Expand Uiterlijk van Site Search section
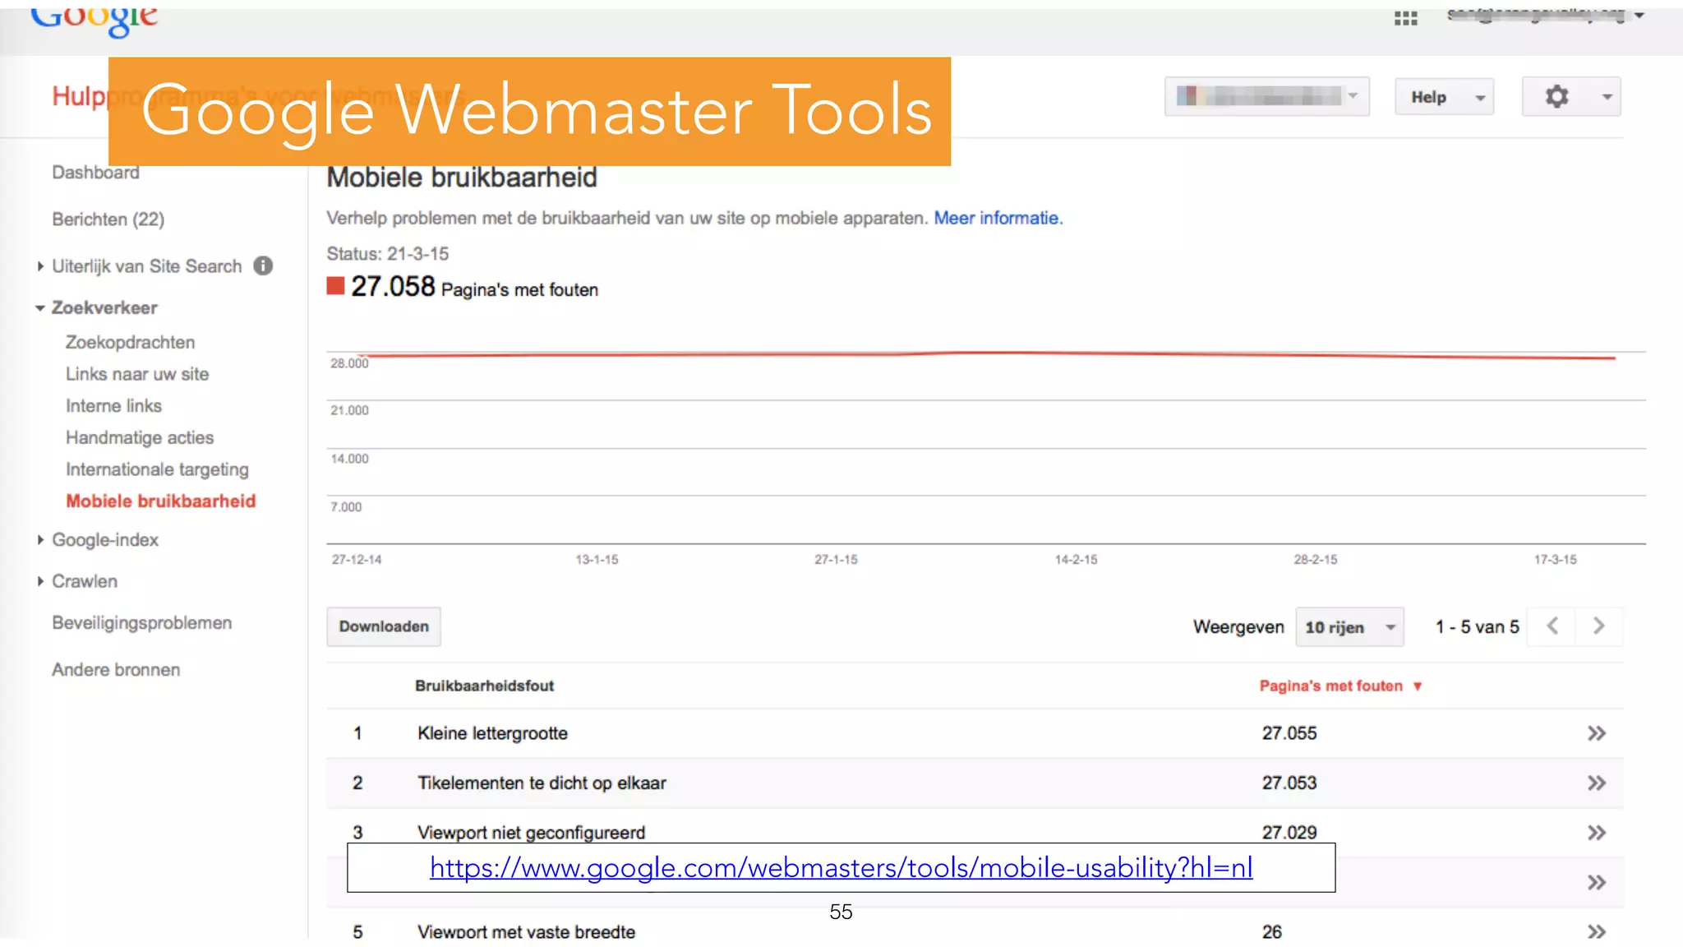Viewport: 1683px width, 947px height. click(x=40, y=266)
